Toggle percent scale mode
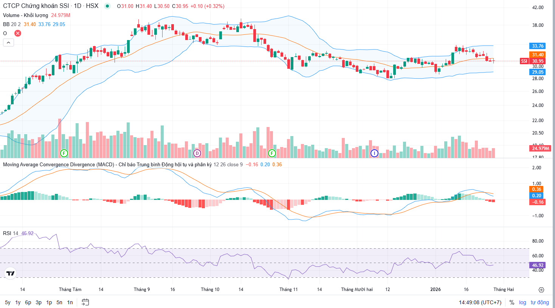The height and width of the screenshot is (308, 555). [512, 302]
